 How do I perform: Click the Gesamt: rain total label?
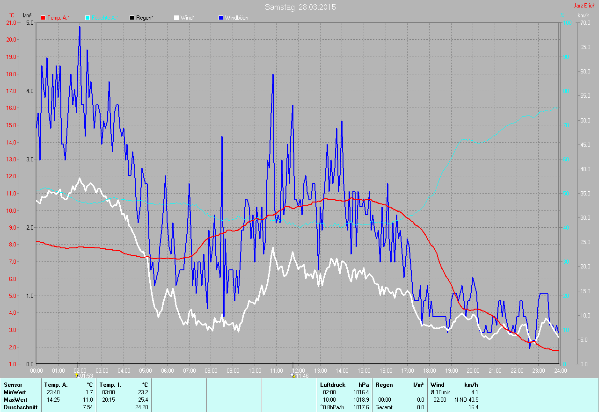click(x=385, y=407)
